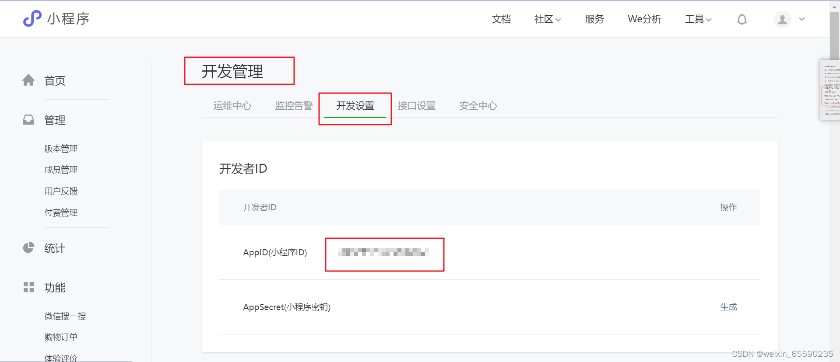840x362 pixels.
Task: Click the 开发管理 page title
Action: tap(232, 71)
